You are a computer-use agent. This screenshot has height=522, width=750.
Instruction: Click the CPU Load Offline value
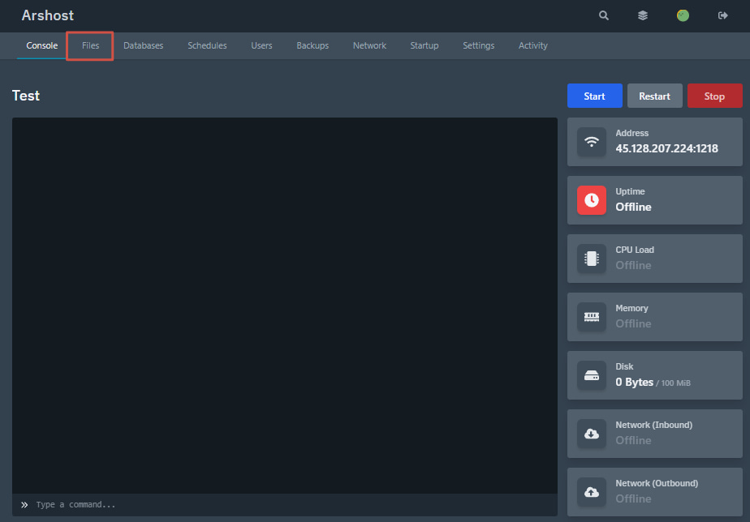[633, 265]
